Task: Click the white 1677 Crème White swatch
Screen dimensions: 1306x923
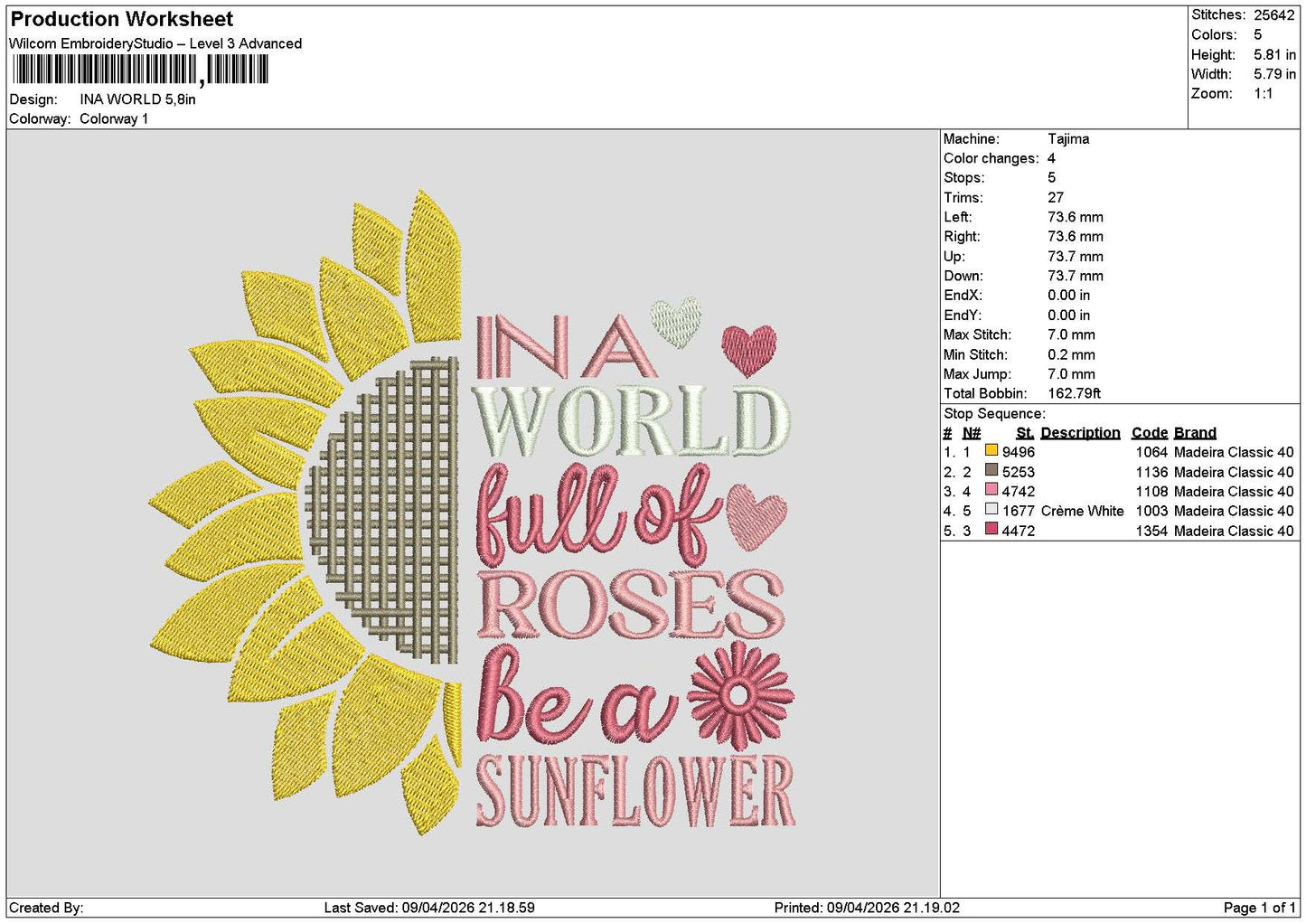Action: tap(991, 510)
